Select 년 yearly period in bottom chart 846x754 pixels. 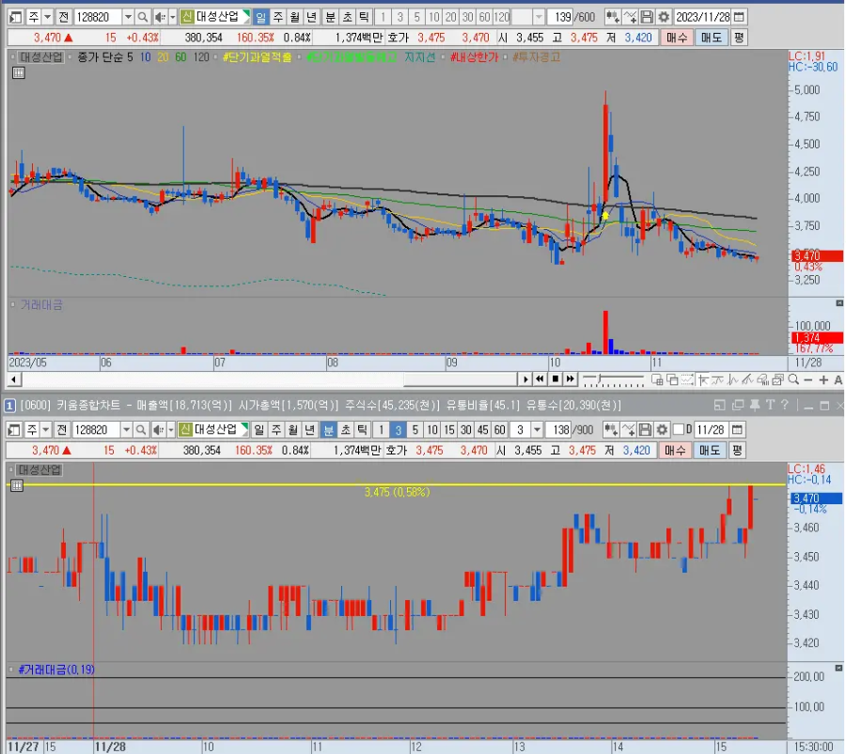click(x=309, y=430)
